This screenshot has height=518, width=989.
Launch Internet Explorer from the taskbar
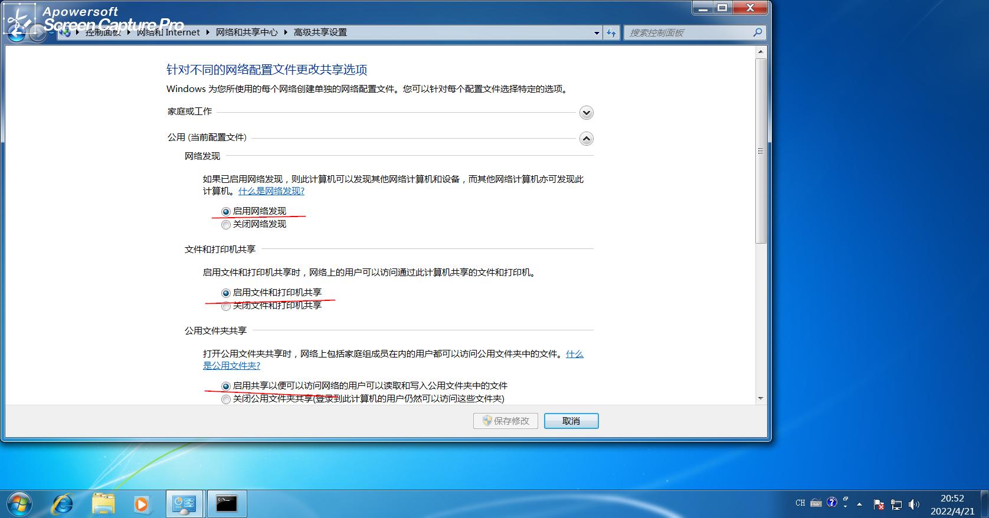[63, 504]
